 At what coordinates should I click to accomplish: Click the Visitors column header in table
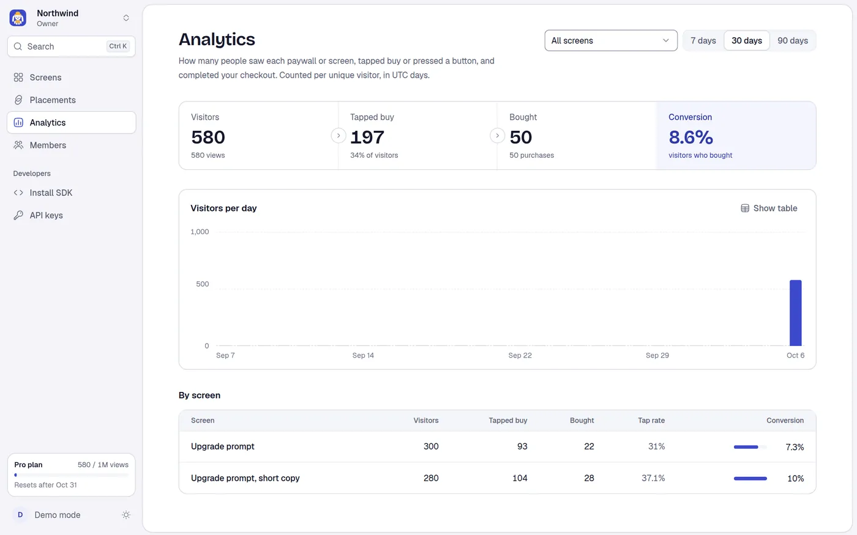pos(426,421)
